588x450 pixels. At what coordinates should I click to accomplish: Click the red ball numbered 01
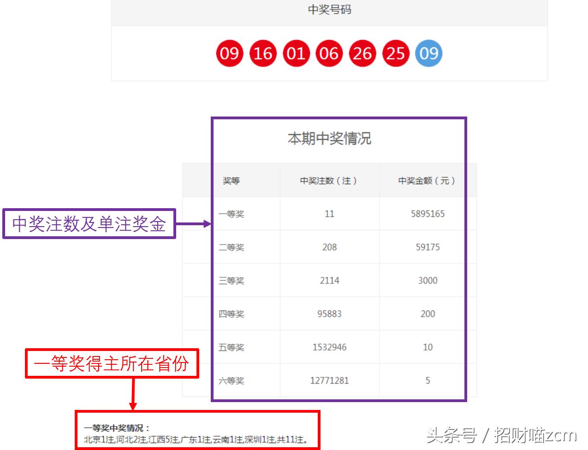click(296, 53)
